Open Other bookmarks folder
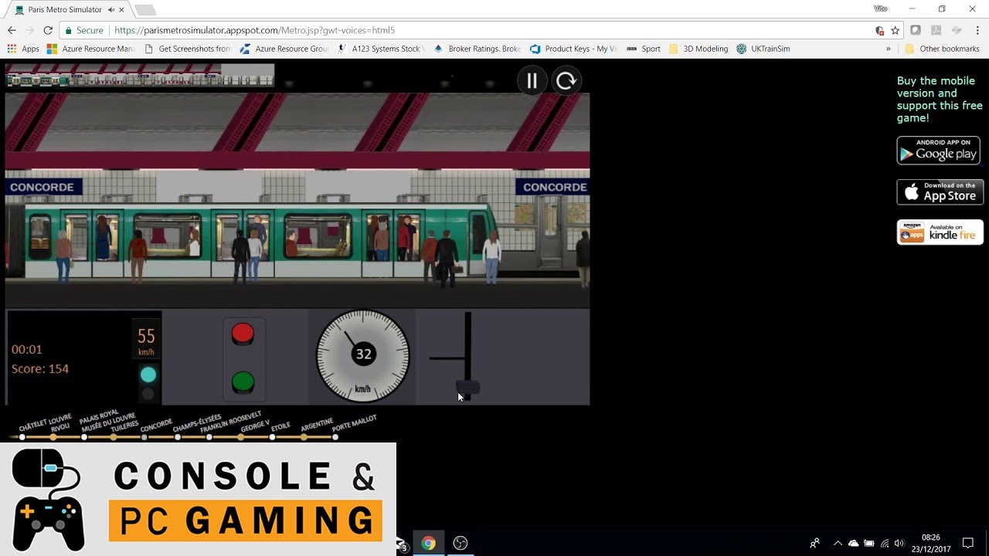 943,49
